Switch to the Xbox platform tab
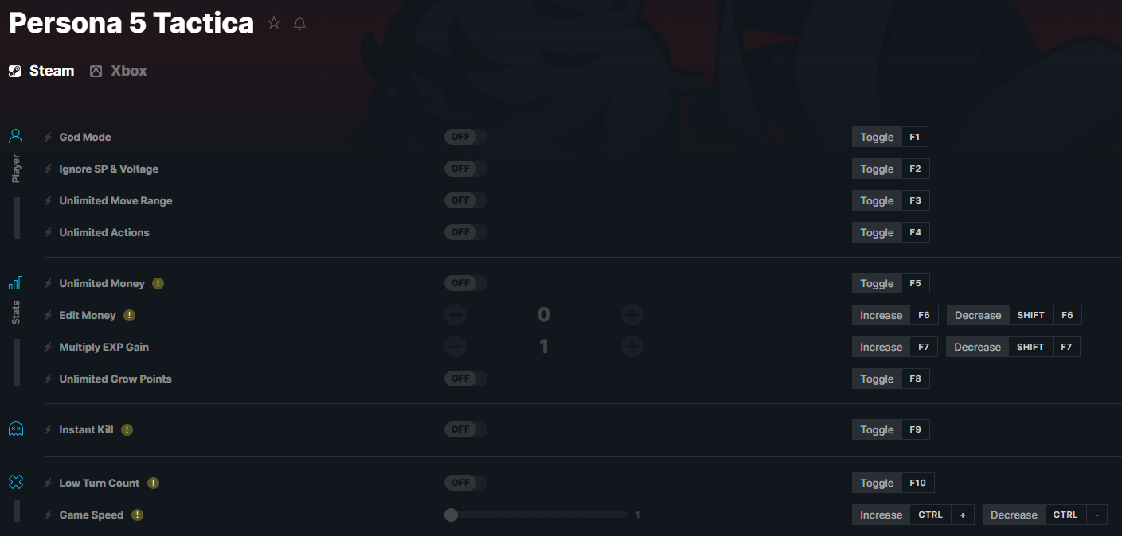1122x536 pixels. point(119,71)
